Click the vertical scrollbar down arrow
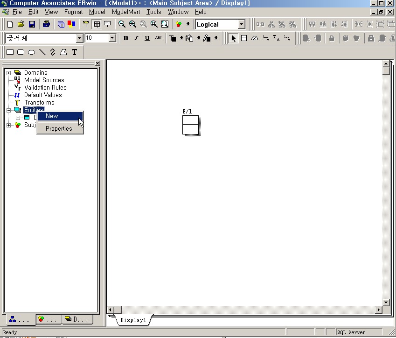The height and width of the screenshot is (338, 396). pos(386,303)
